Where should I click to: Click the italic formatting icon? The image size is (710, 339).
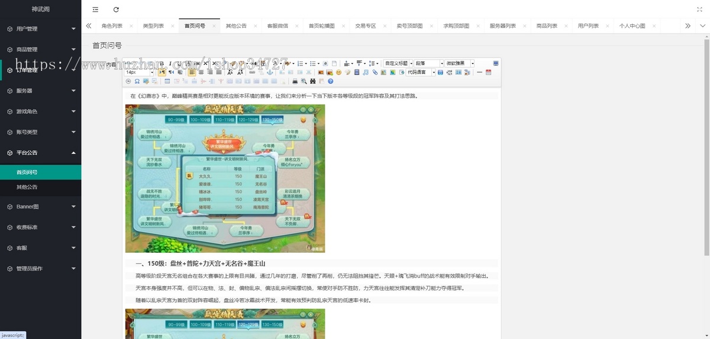pyautogui.click(x=170, y=63)
